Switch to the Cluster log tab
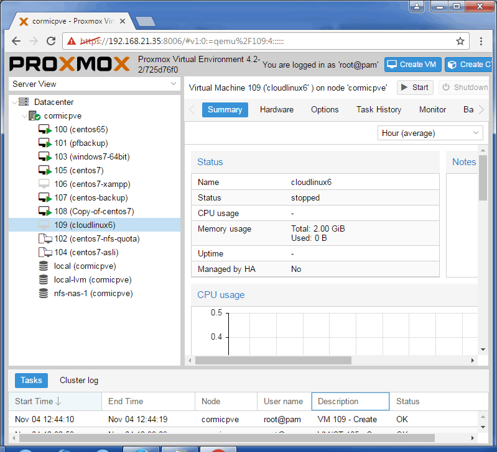 pos(79,380)
